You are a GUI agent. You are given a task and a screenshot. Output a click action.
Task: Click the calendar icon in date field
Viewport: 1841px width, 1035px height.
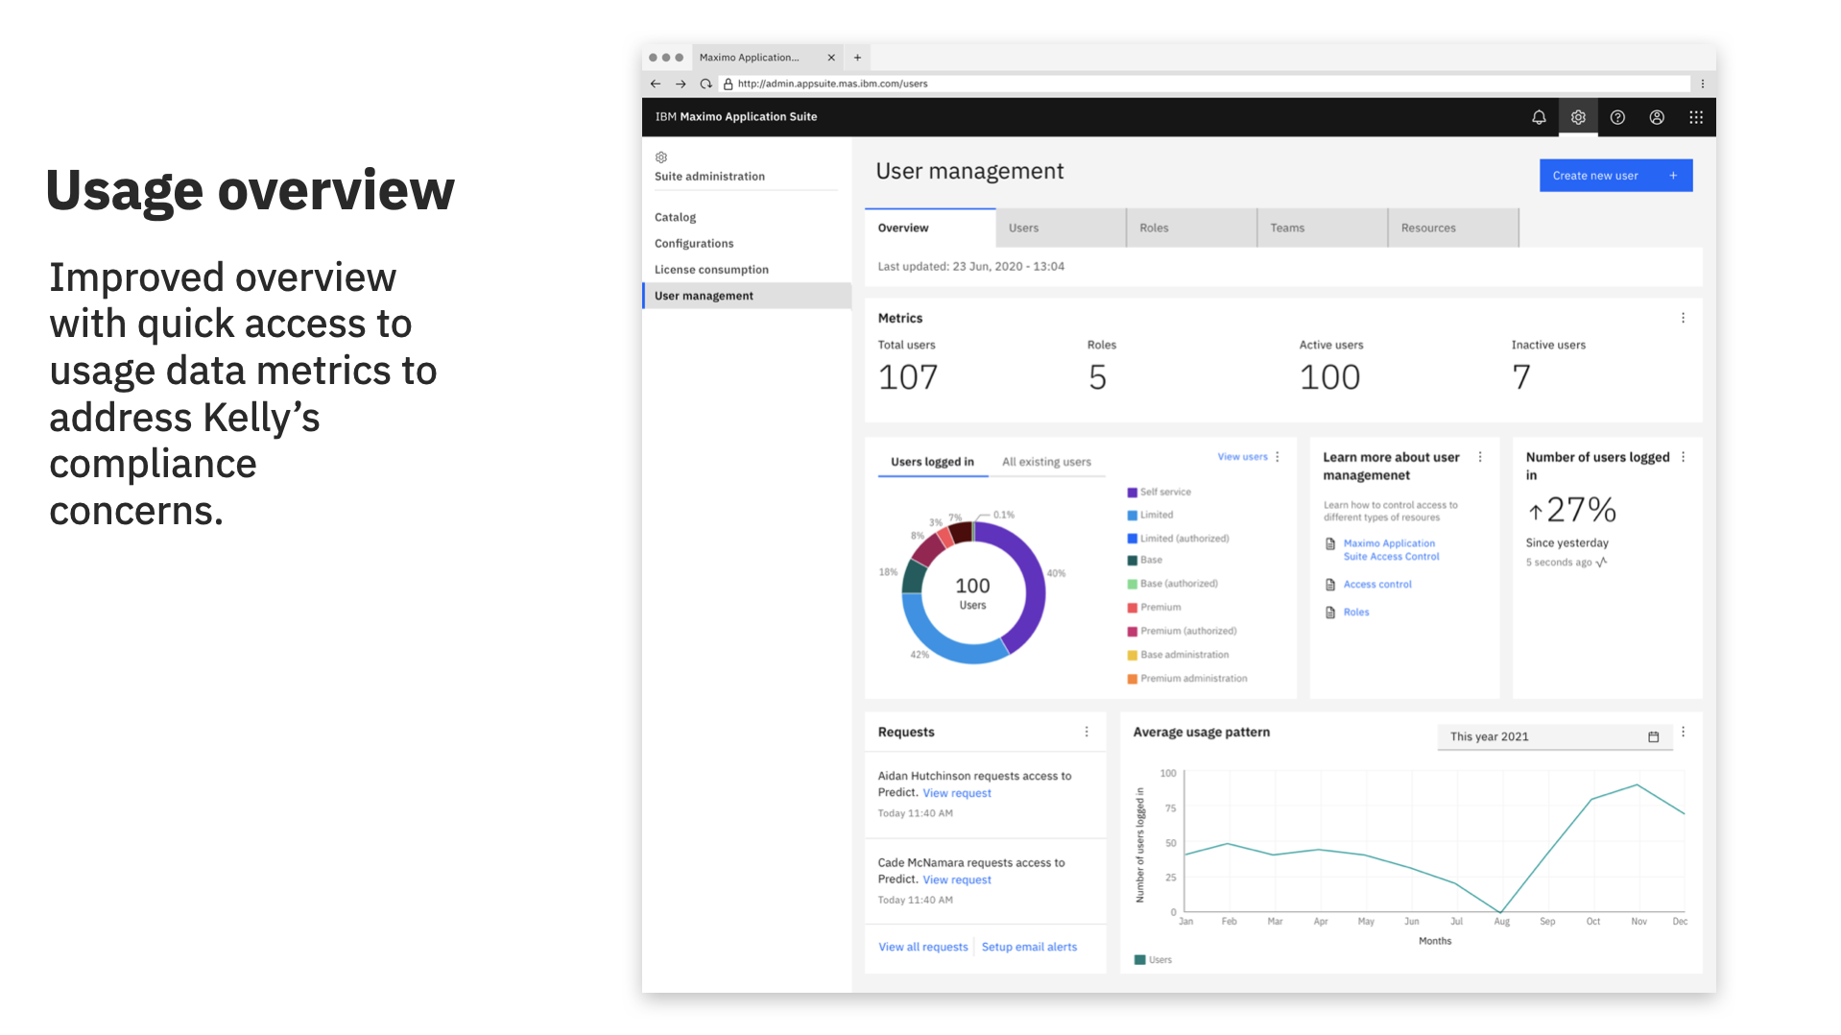1654,736
